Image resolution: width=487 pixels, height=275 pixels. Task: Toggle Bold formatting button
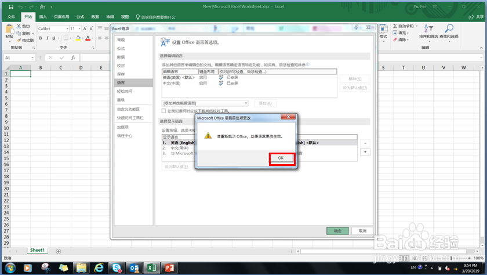[41, 38]
